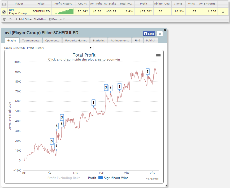Click the refresh icon beside the trash
Screen dimensions: 230x188
coord(10,19)
